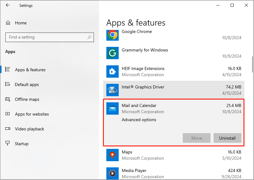Select the Apps & features list icon
This screenshot has height=180, width=254.
pyautogui.click(x=8, y=69)
